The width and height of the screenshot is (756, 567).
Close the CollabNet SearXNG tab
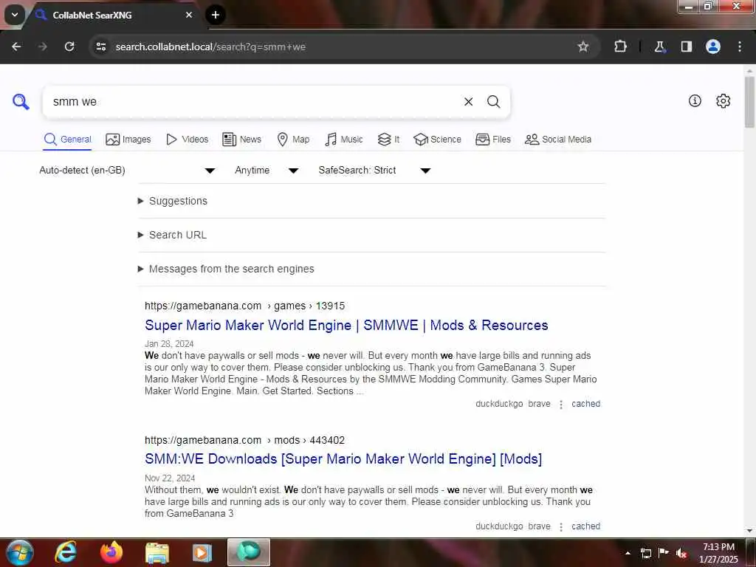point(189,15)
